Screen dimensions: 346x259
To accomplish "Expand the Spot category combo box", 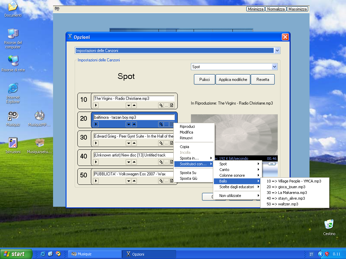I will [x=274, y=67].
